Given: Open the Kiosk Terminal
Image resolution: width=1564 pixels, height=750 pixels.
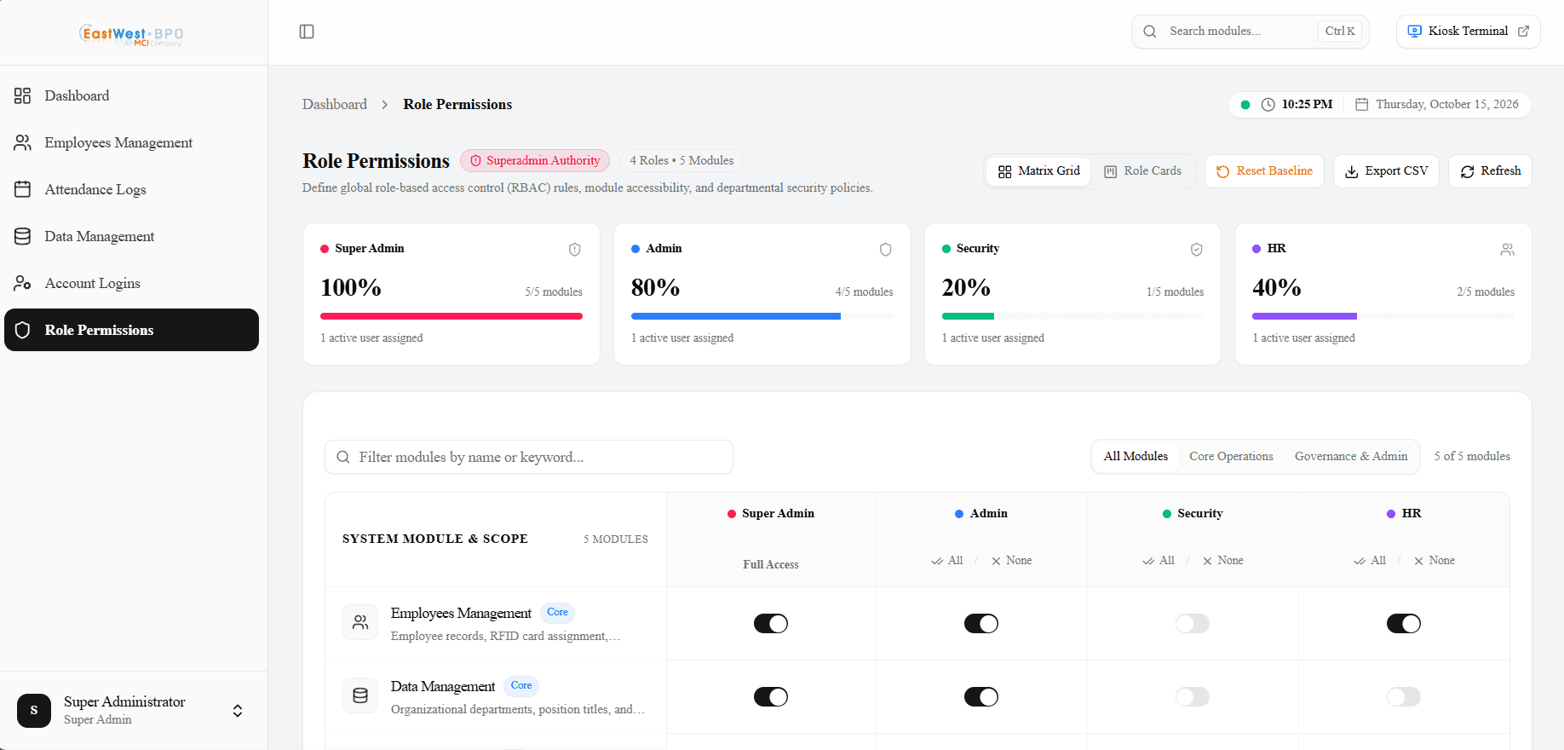Looking at the screenshot, I should click(1469, 32).
